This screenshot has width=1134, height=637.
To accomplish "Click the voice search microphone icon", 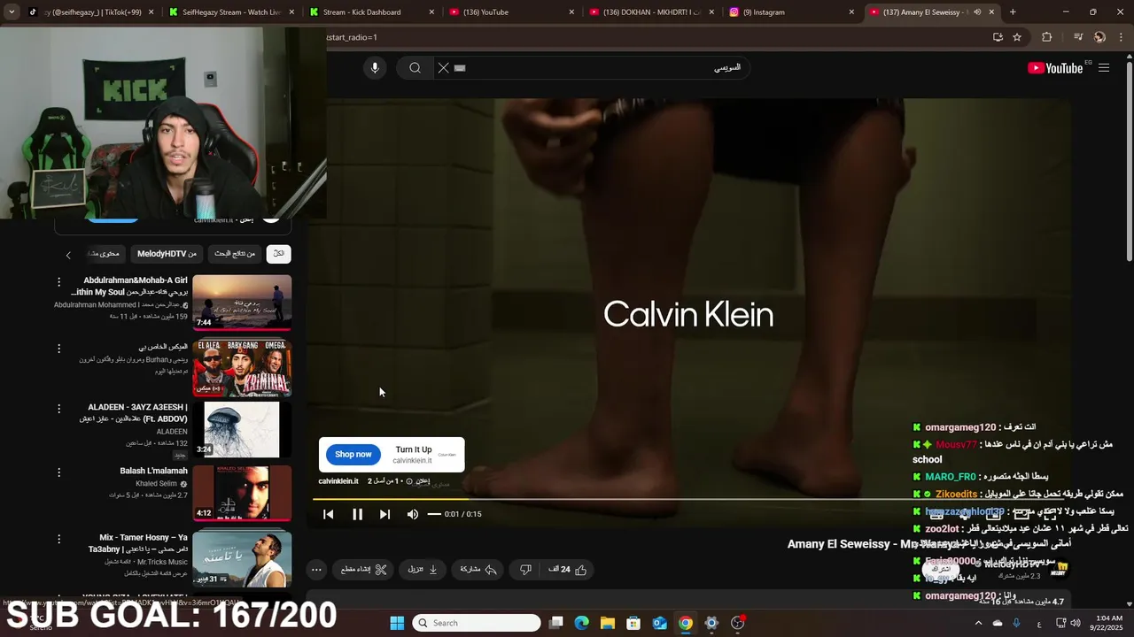I will tap(375, 68).
